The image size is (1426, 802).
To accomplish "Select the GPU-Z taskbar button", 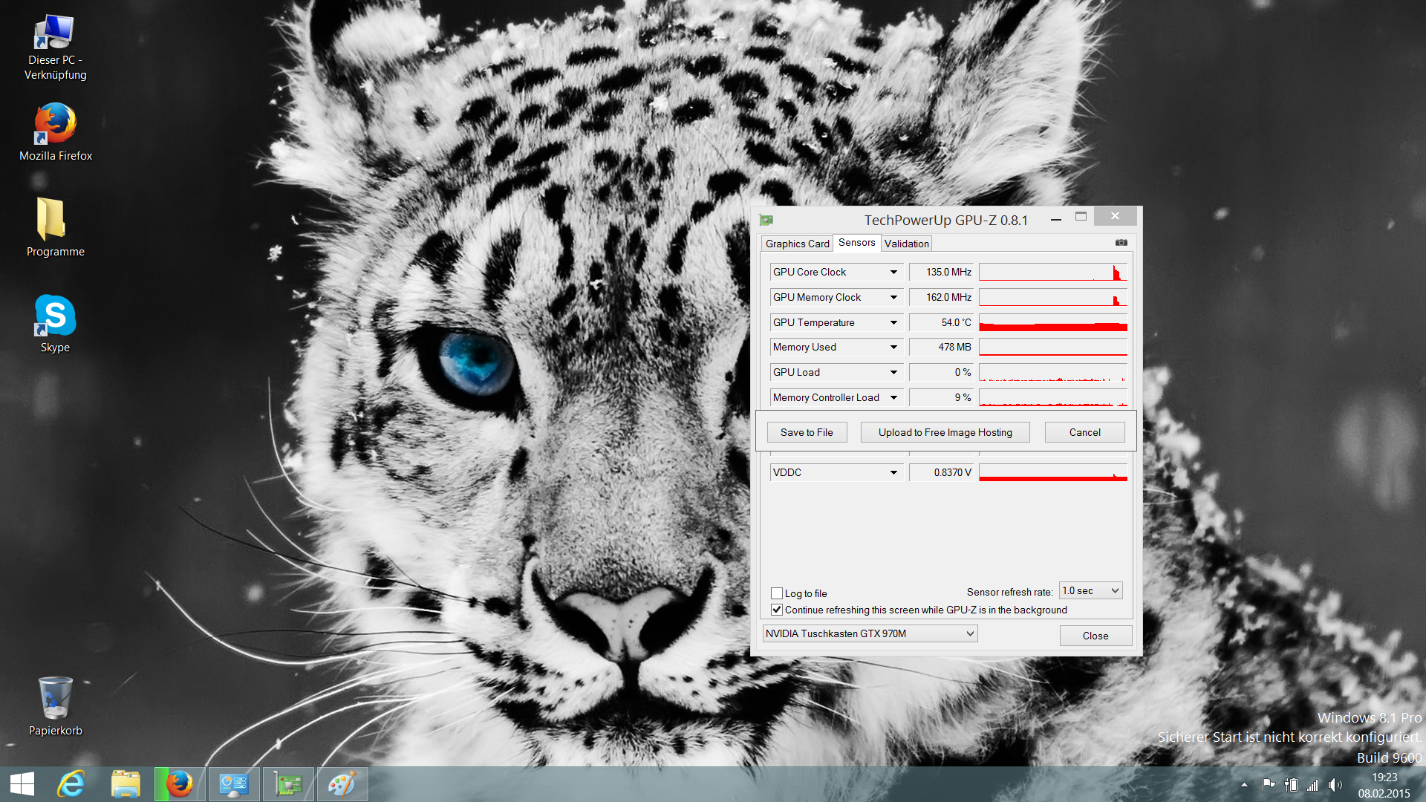I will tap(287, 784).
